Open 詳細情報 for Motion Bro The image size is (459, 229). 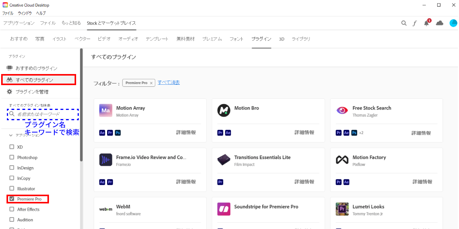pyautogui.click(x=304, y=132)
